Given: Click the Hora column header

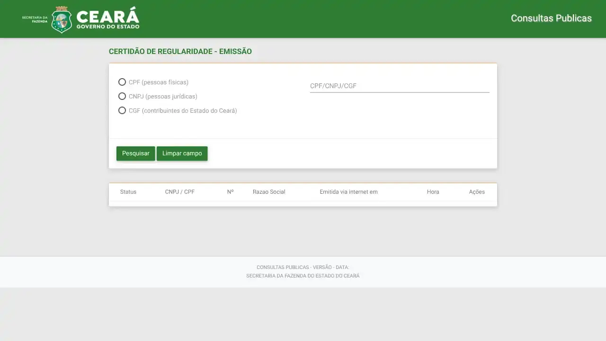Looking at the screenshot, I should [x=433, y=192].
